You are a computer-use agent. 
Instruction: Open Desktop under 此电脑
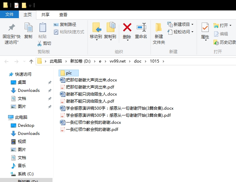[x=23, y=125]
